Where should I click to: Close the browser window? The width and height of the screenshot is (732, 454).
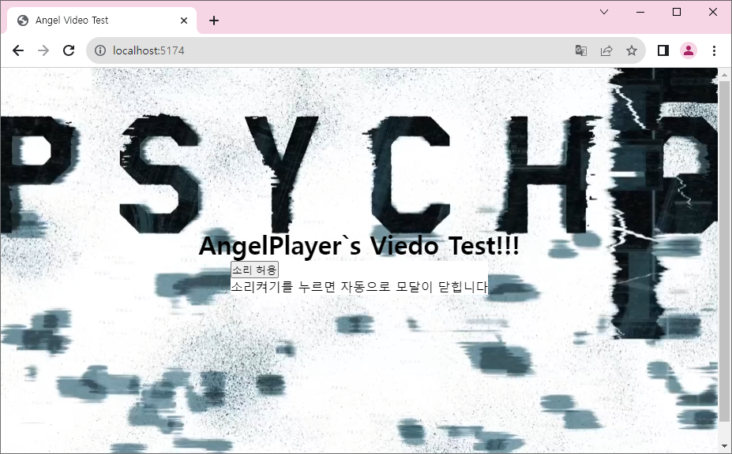tap(713, 12)
